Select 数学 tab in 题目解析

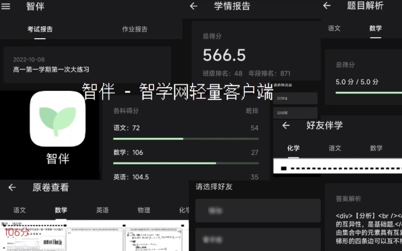coord(376,28)
